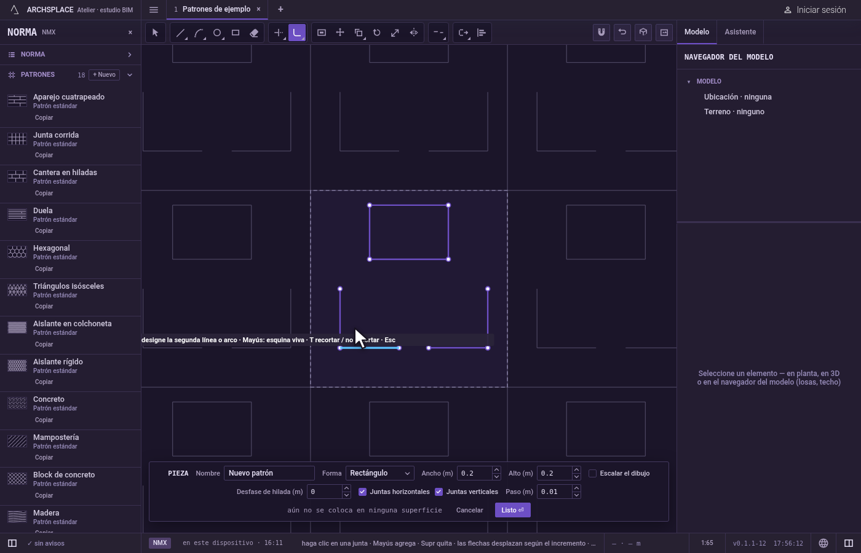
Task: Select the Mirror tool
Action: pyautogui.click(x=414, y=33)
